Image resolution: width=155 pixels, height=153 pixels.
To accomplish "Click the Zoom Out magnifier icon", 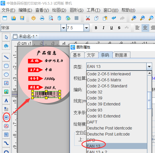I will point(142,18).
